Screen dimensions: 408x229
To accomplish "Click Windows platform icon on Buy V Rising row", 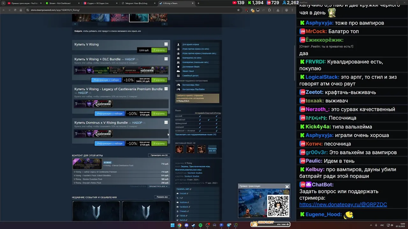I will pos(166,44).
